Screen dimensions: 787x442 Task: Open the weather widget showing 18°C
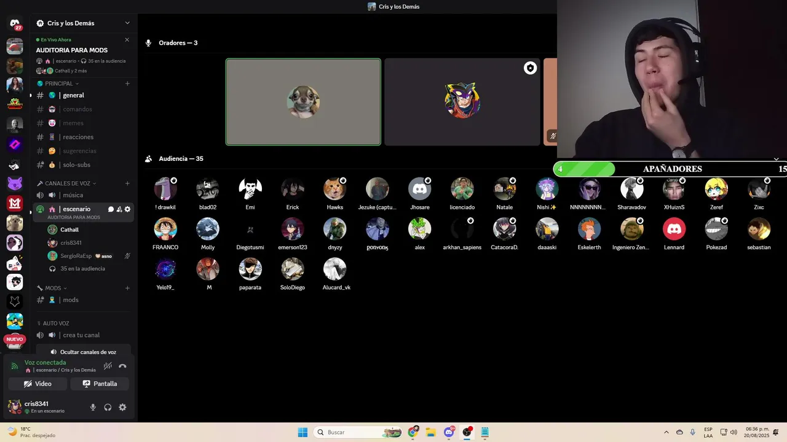(x=31, y=432)
